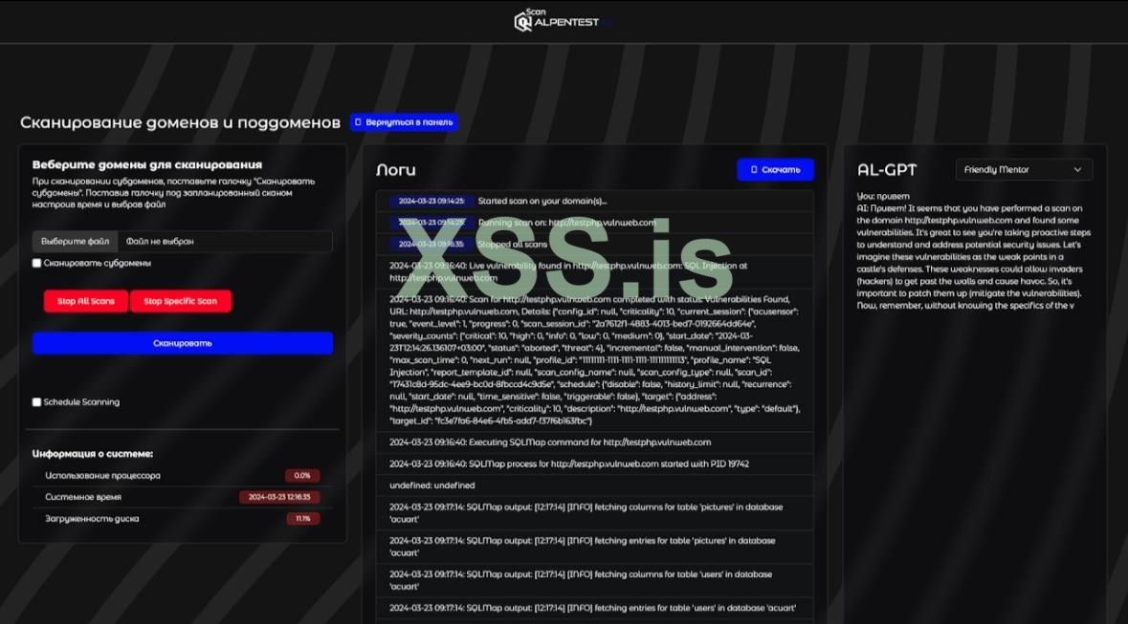Tick the Schedule Scanning checkbox

pyautogui.click(x=36, y=402)
